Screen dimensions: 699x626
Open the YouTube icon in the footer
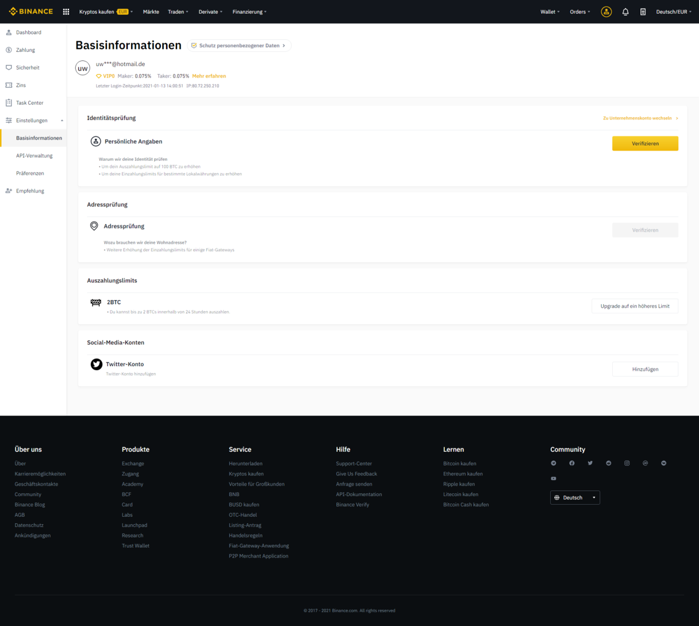pos(553,478)
